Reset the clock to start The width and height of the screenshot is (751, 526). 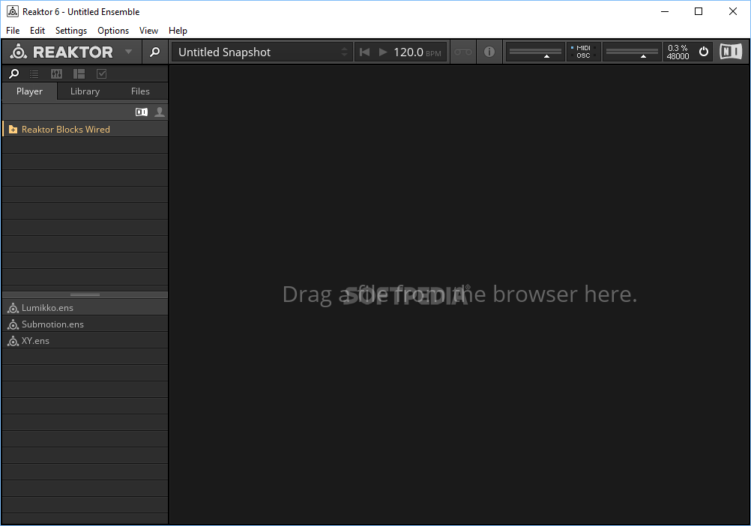coord(364,52)
